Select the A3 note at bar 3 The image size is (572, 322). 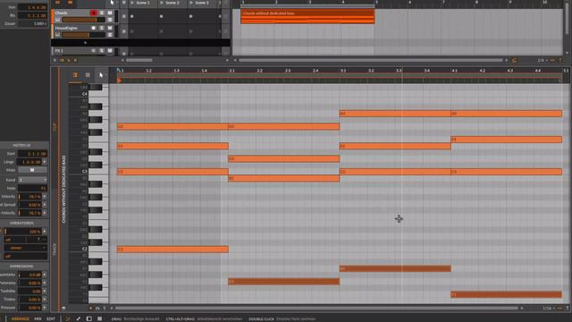click(x=395, y=114)
